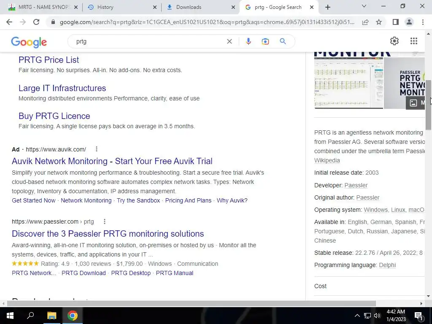Click into the prtg search box
The height and width of the screenshot is (324, 432).
[149, 41]
